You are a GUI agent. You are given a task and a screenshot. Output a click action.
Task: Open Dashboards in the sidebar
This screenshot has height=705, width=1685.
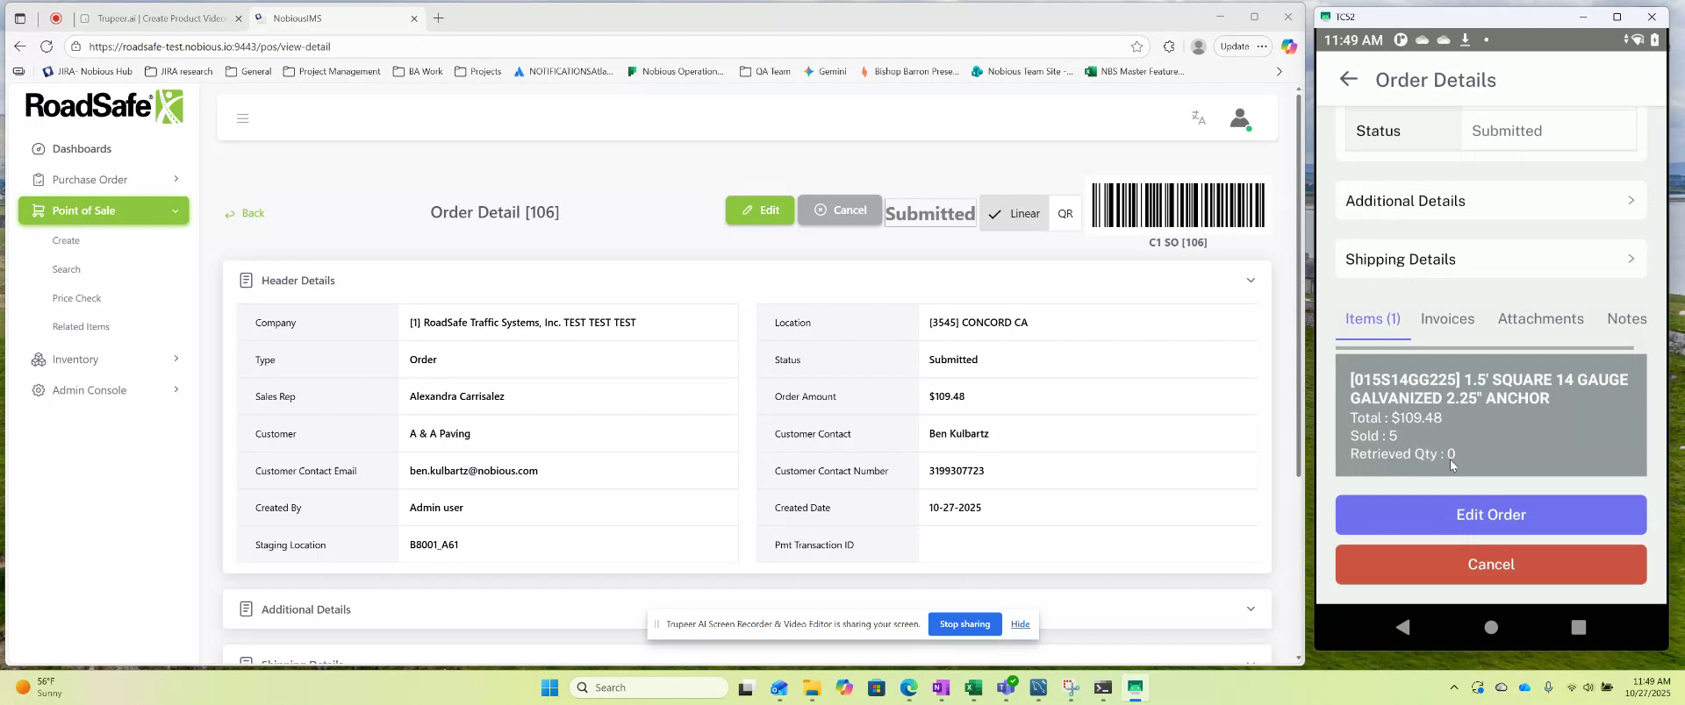(82, 149)
